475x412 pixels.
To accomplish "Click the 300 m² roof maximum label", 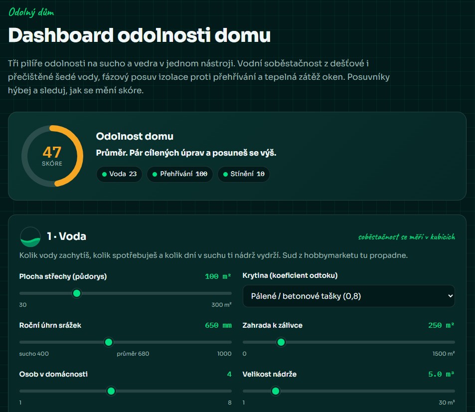I will (x=221, y=305).
